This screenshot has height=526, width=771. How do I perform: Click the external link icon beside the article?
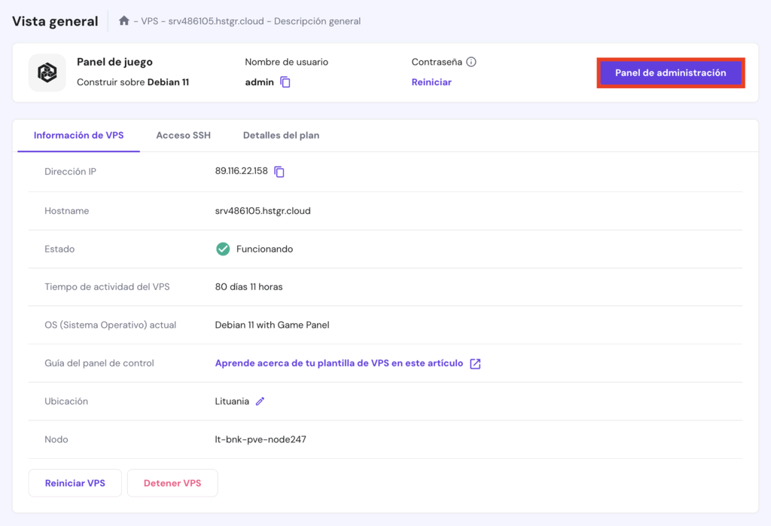[x=475, y=363]
